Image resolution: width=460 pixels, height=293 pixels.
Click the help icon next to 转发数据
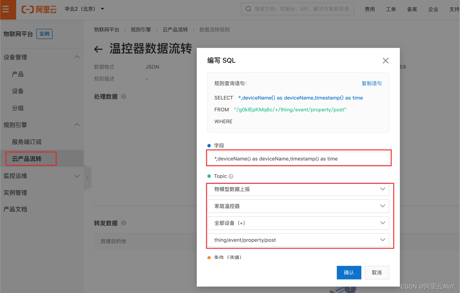tap(124, 223)
